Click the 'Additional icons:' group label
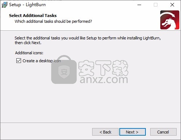The image size is (181, 140). pos(29,53)
